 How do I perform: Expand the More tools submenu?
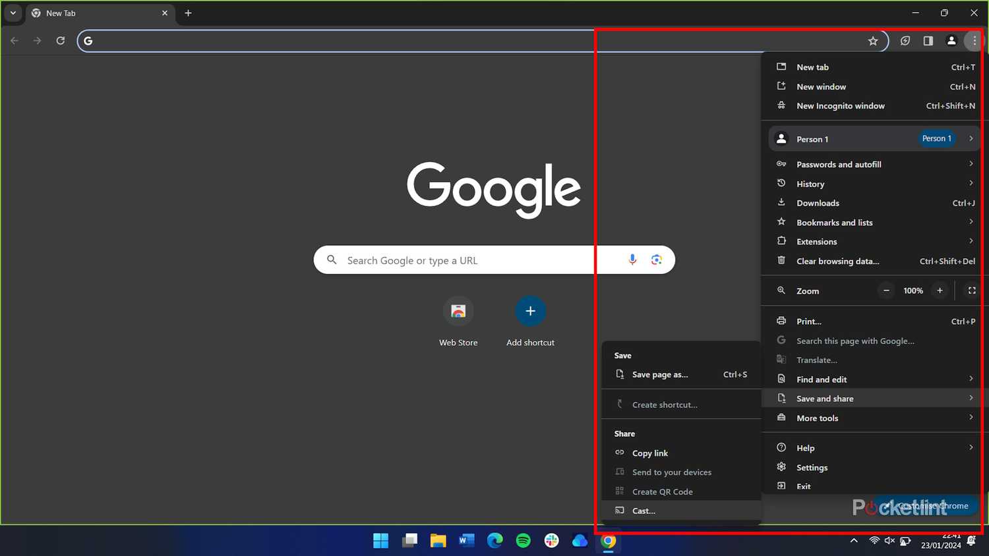pyautogui.click(x=817, y=418)
